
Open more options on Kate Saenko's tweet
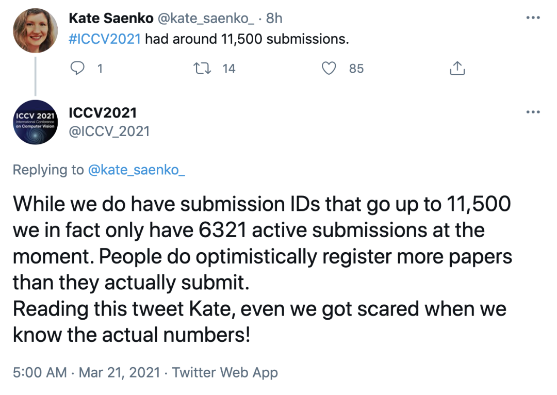532,18
